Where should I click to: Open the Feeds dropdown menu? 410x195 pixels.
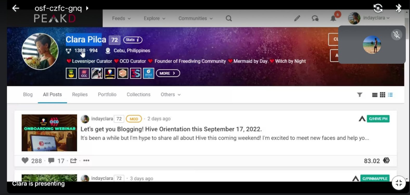[x=121, y=18]
